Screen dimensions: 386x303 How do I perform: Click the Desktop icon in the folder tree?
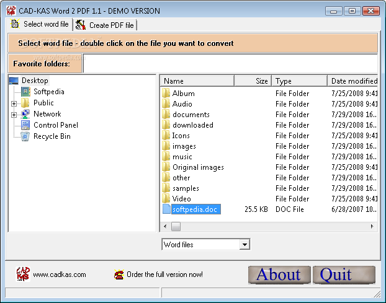(14, 81)
